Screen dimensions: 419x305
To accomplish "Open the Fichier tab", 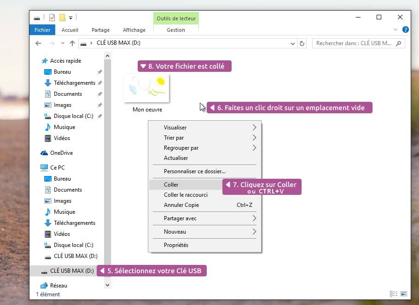I will pos(42,30).
